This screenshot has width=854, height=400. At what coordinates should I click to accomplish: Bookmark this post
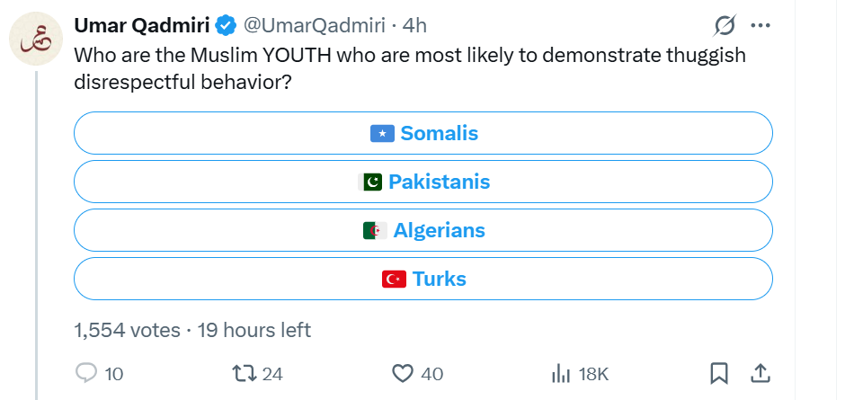(719, 373)
